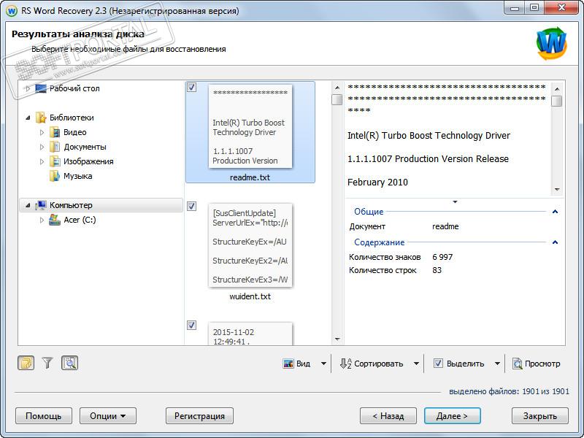Viewport: 584px width, 438px height.
Task: Expand the Рабочий стол tree node
Action: 28,88
